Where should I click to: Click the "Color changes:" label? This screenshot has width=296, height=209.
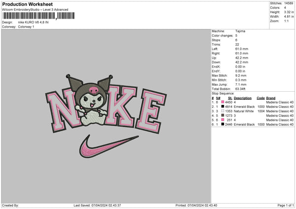pyautogui.click(x=222, y=35)
